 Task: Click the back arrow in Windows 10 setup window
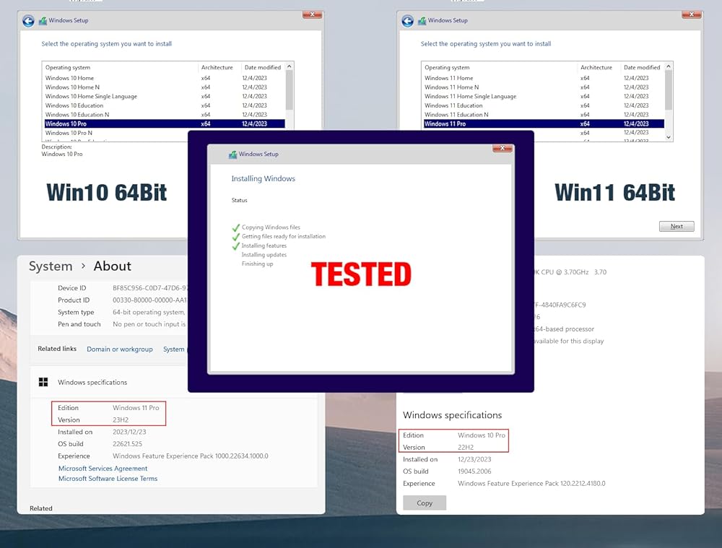[28, 21]
